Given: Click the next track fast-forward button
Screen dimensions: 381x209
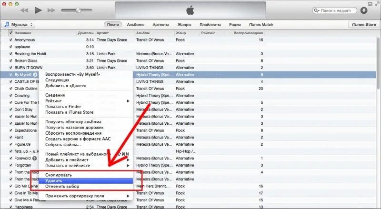Looking at the screenshot, I should (51, 10).
